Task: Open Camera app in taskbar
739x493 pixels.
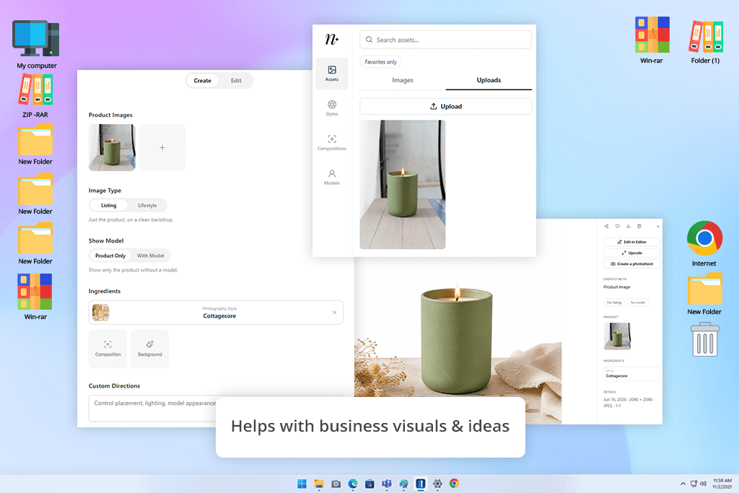Action: 336,484
